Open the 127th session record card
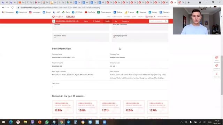The height and width of the screenshot is (125, 223). pyautogui.click(x=110, y=107)
